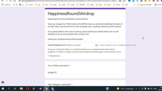Click the orange circular extension icon
162x91 pixels.
tap(146, 1)
